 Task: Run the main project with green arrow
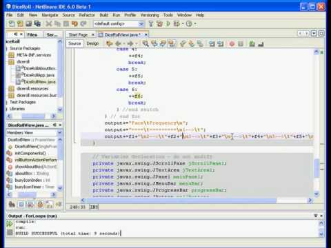coord(168,23)
